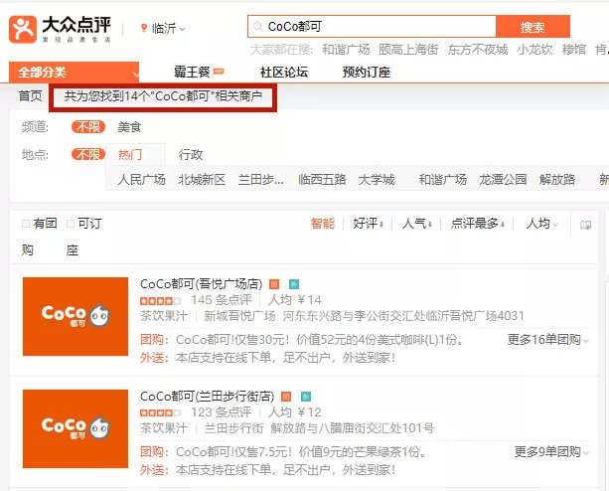
Task: Click the magnifier icon in search box
Action: pos(258,27)
